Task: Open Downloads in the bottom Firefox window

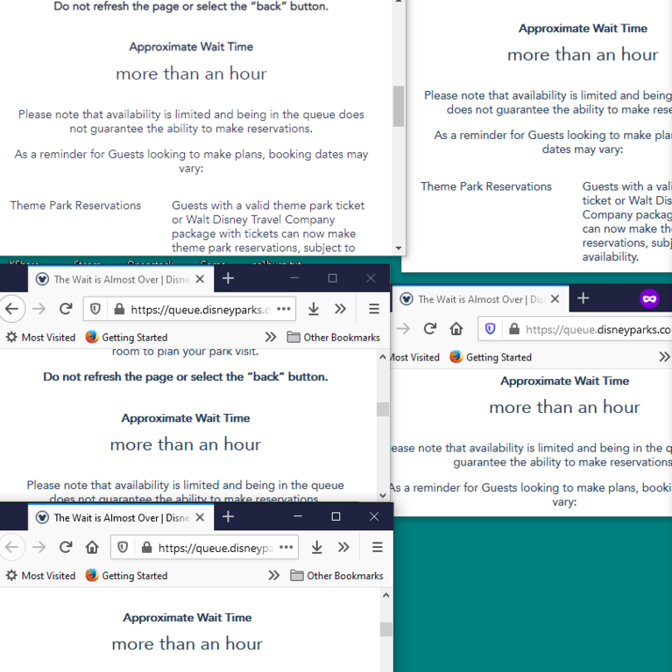Action: click(316, 548)
